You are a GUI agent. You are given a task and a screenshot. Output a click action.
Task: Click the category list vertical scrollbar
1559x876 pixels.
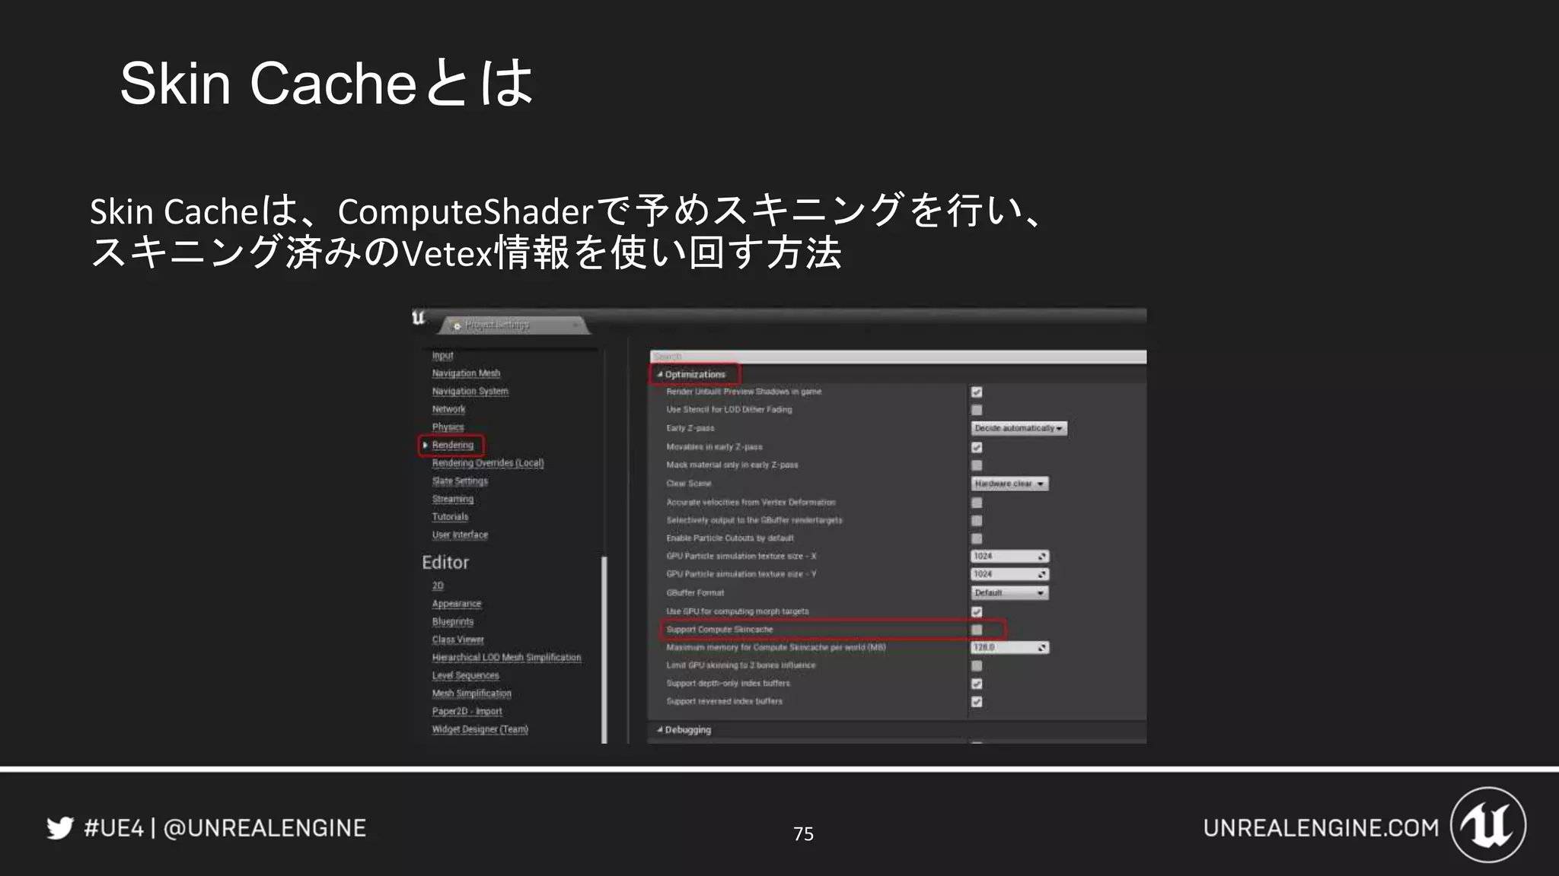(x=604, y=649)
